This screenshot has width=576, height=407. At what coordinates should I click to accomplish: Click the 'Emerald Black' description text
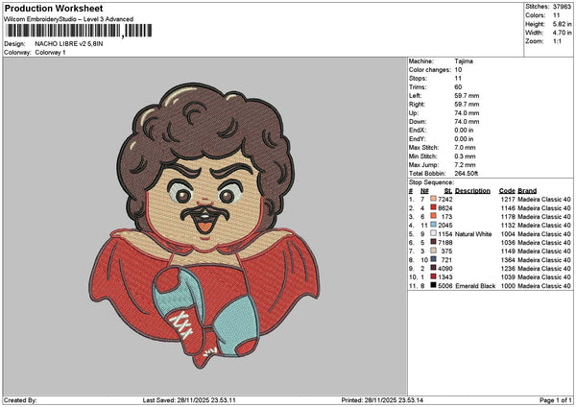pos(475,286)
